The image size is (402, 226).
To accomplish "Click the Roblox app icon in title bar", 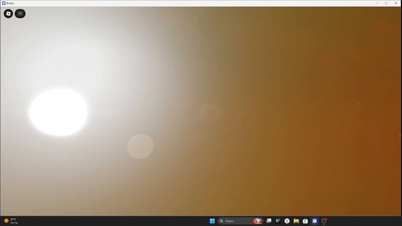I will point(4,3).
